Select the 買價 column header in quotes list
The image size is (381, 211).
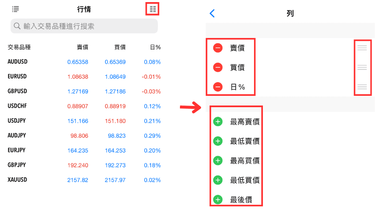point(120,47)
